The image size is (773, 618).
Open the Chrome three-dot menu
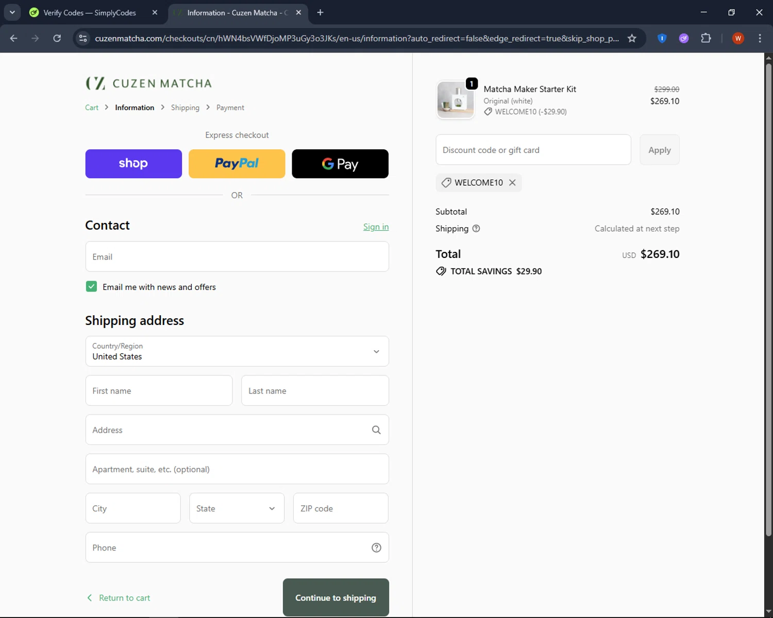pos(760,38)
